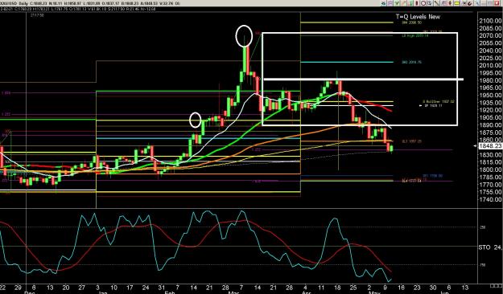Click the 1920.00 price axis label
The width and height of the screenshot is (503, 294).
click(490, 110)
